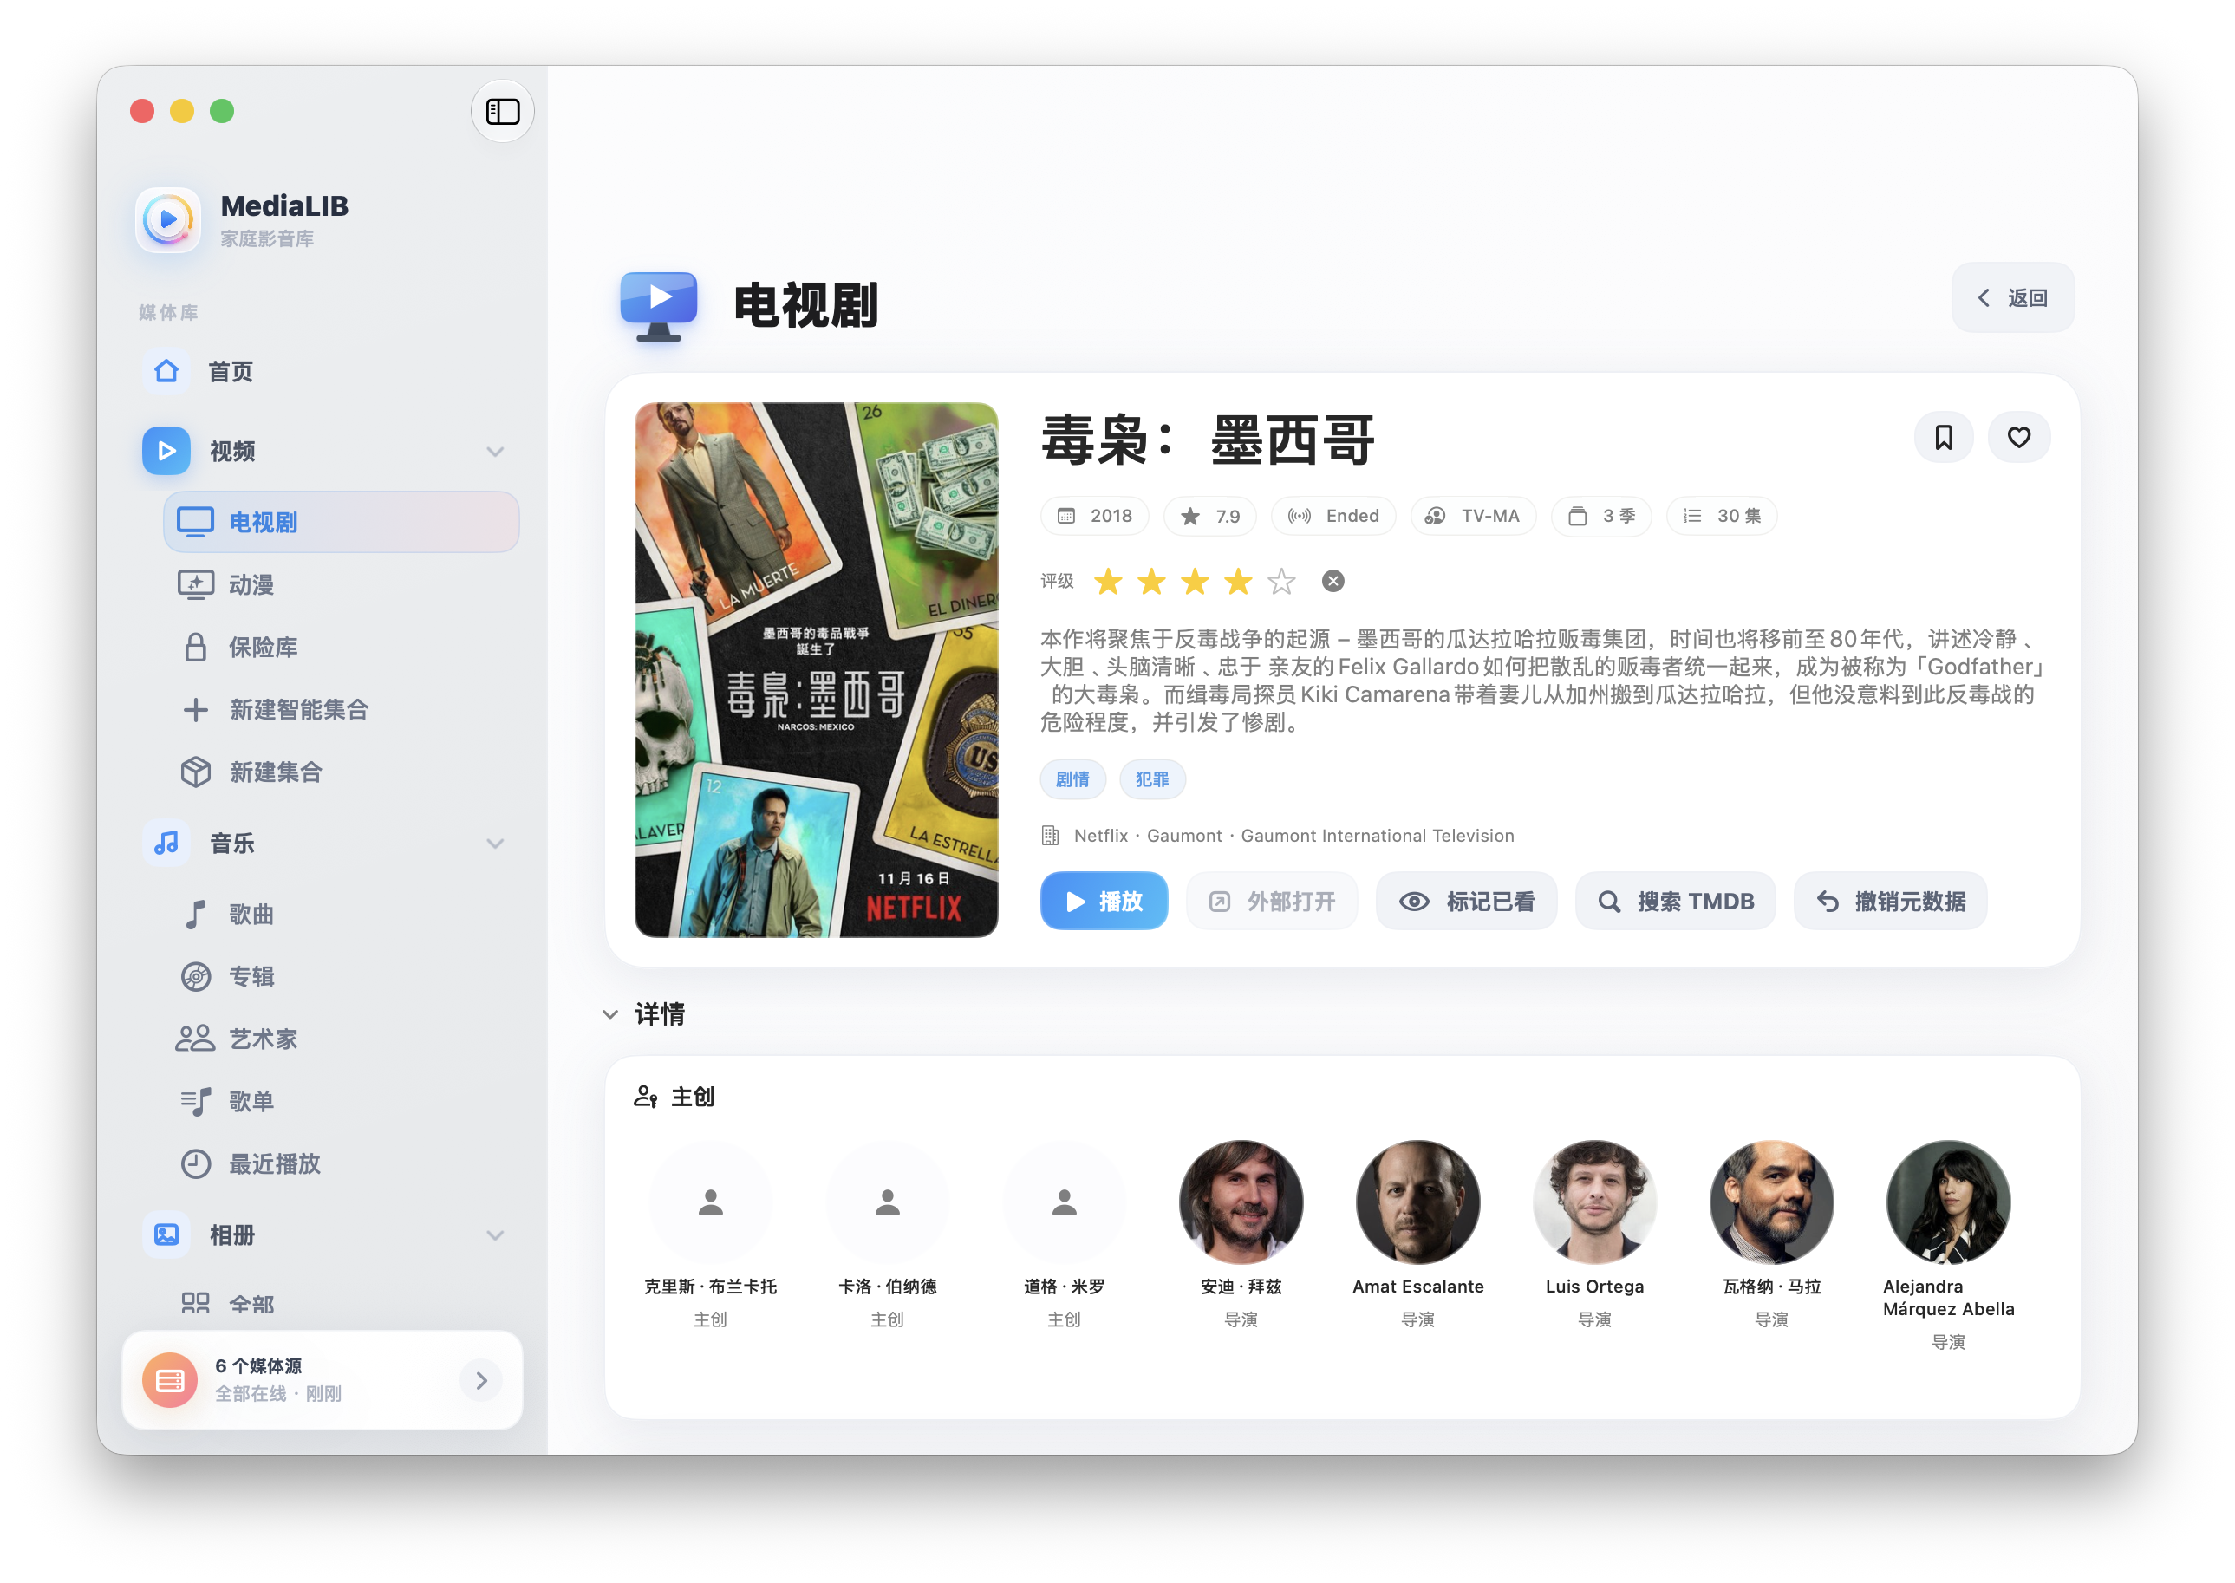Clear the star rating
The width and height of the screenshot is (2235, 1583).
pyautogui.click(x=1333, y=582)
